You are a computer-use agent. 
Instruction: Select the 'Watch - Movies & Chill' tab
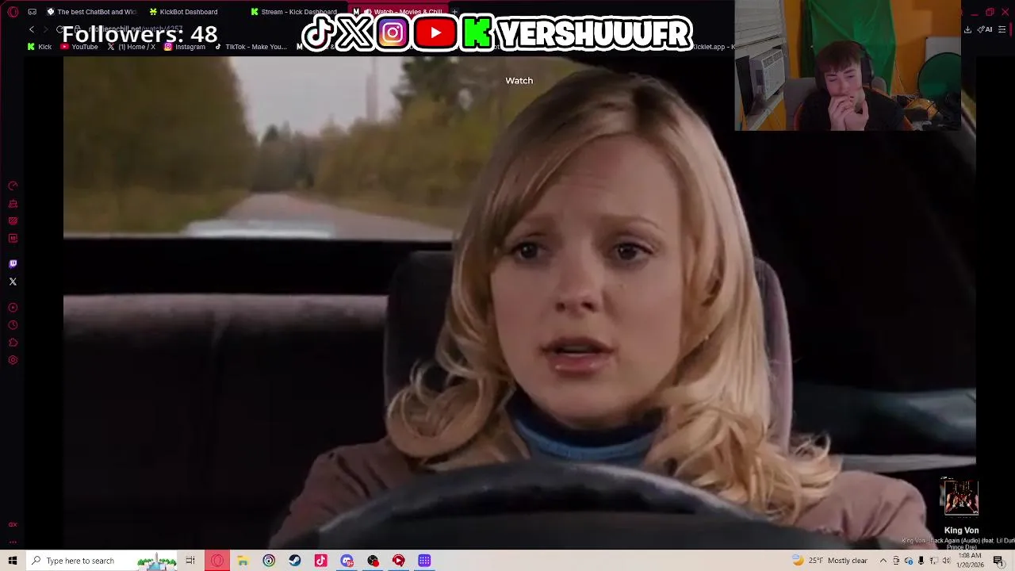coord(398,12)
